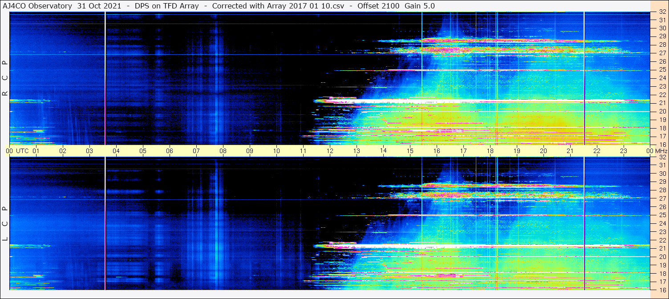669x299 pixels.
Task: Click the RCP panel label on left
Action: tap(5, 78)
